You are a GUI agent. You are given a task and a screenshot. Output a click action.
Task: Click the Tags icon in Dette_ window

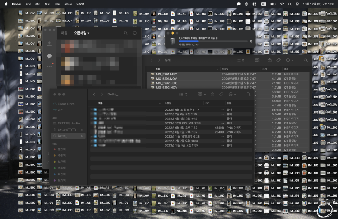click(221, 95)
